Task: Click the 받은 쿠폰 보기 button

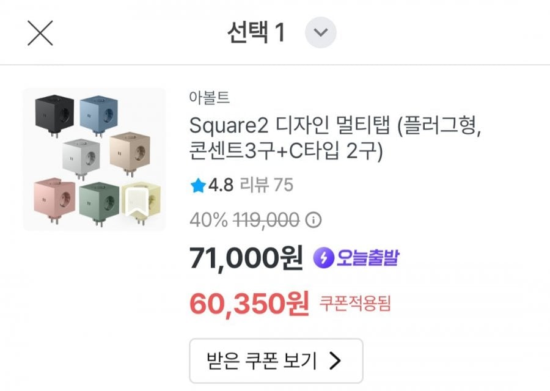Action: pyautogui.click(x=276, y=361)
